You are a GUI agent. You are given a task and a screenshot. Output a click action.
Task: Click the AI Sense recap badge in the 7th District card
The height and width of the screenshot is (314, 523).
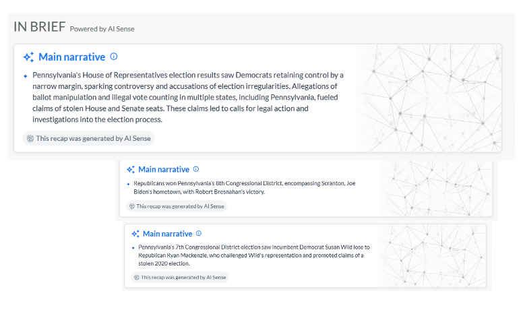coord(180,277)
